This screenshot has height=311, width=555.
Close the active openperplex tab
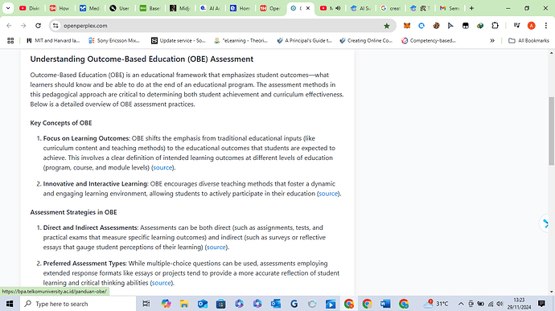308,8
